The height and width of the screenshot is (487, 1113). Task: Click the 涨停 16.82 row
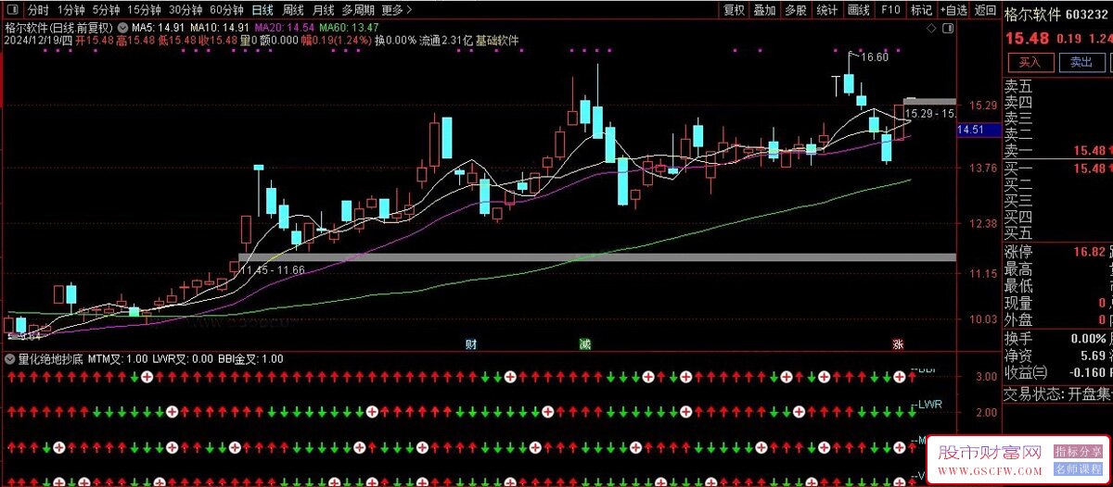click(1058, 252)
